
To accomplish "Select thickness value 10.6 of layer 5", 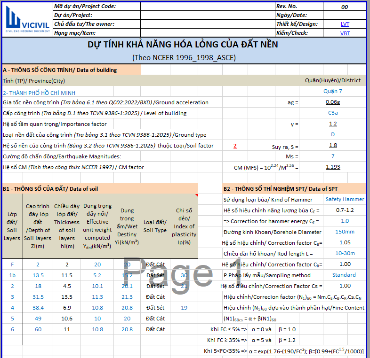I will (67, 319).
